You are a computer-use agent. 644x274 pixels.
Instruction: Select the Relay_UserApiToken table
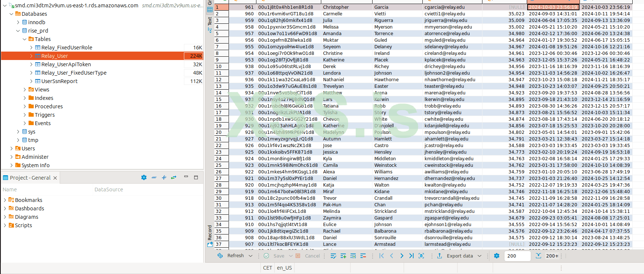pos(66,64)
